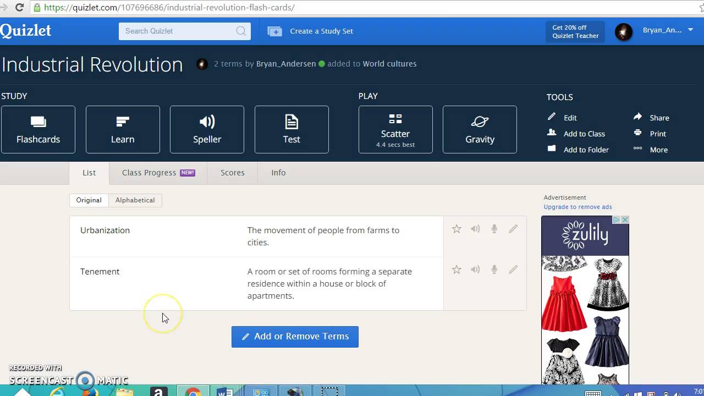
Task: Click the search magnifier icon
Action: coord(241,31)
